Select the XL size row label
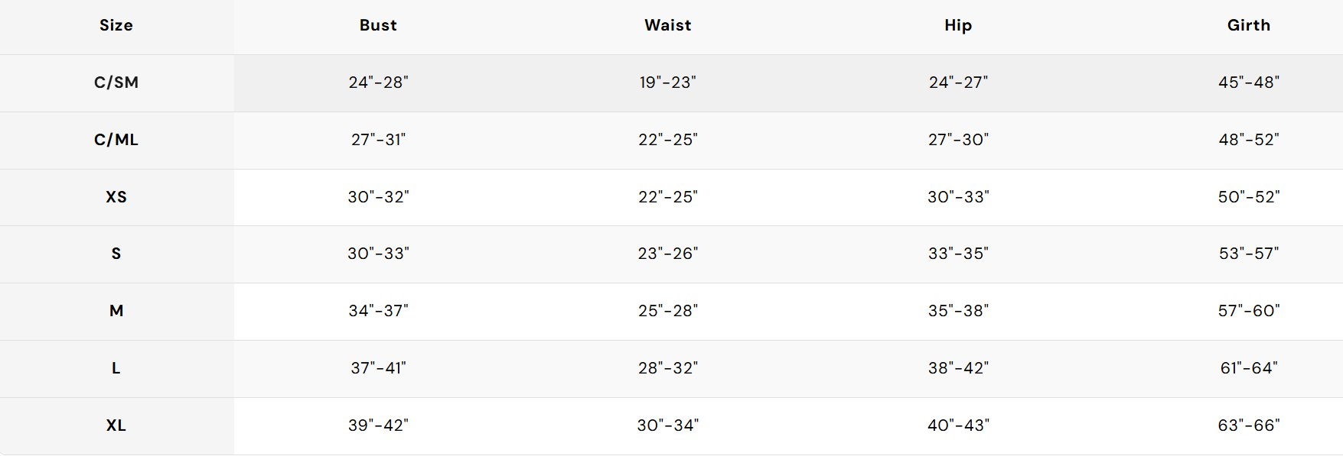 pos(116,425)
